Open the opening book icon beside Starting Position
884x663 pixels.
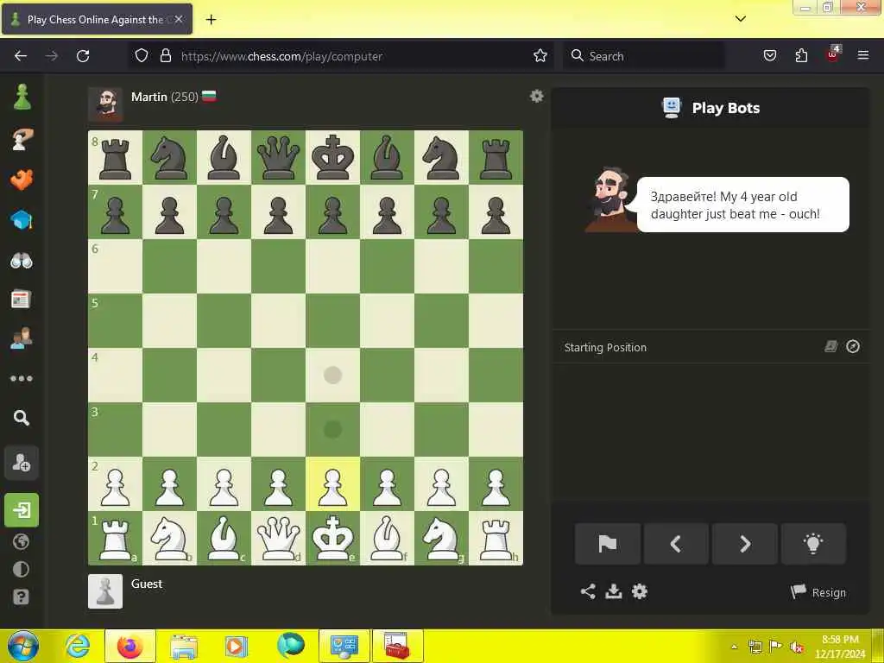click(x=831, y=346)
